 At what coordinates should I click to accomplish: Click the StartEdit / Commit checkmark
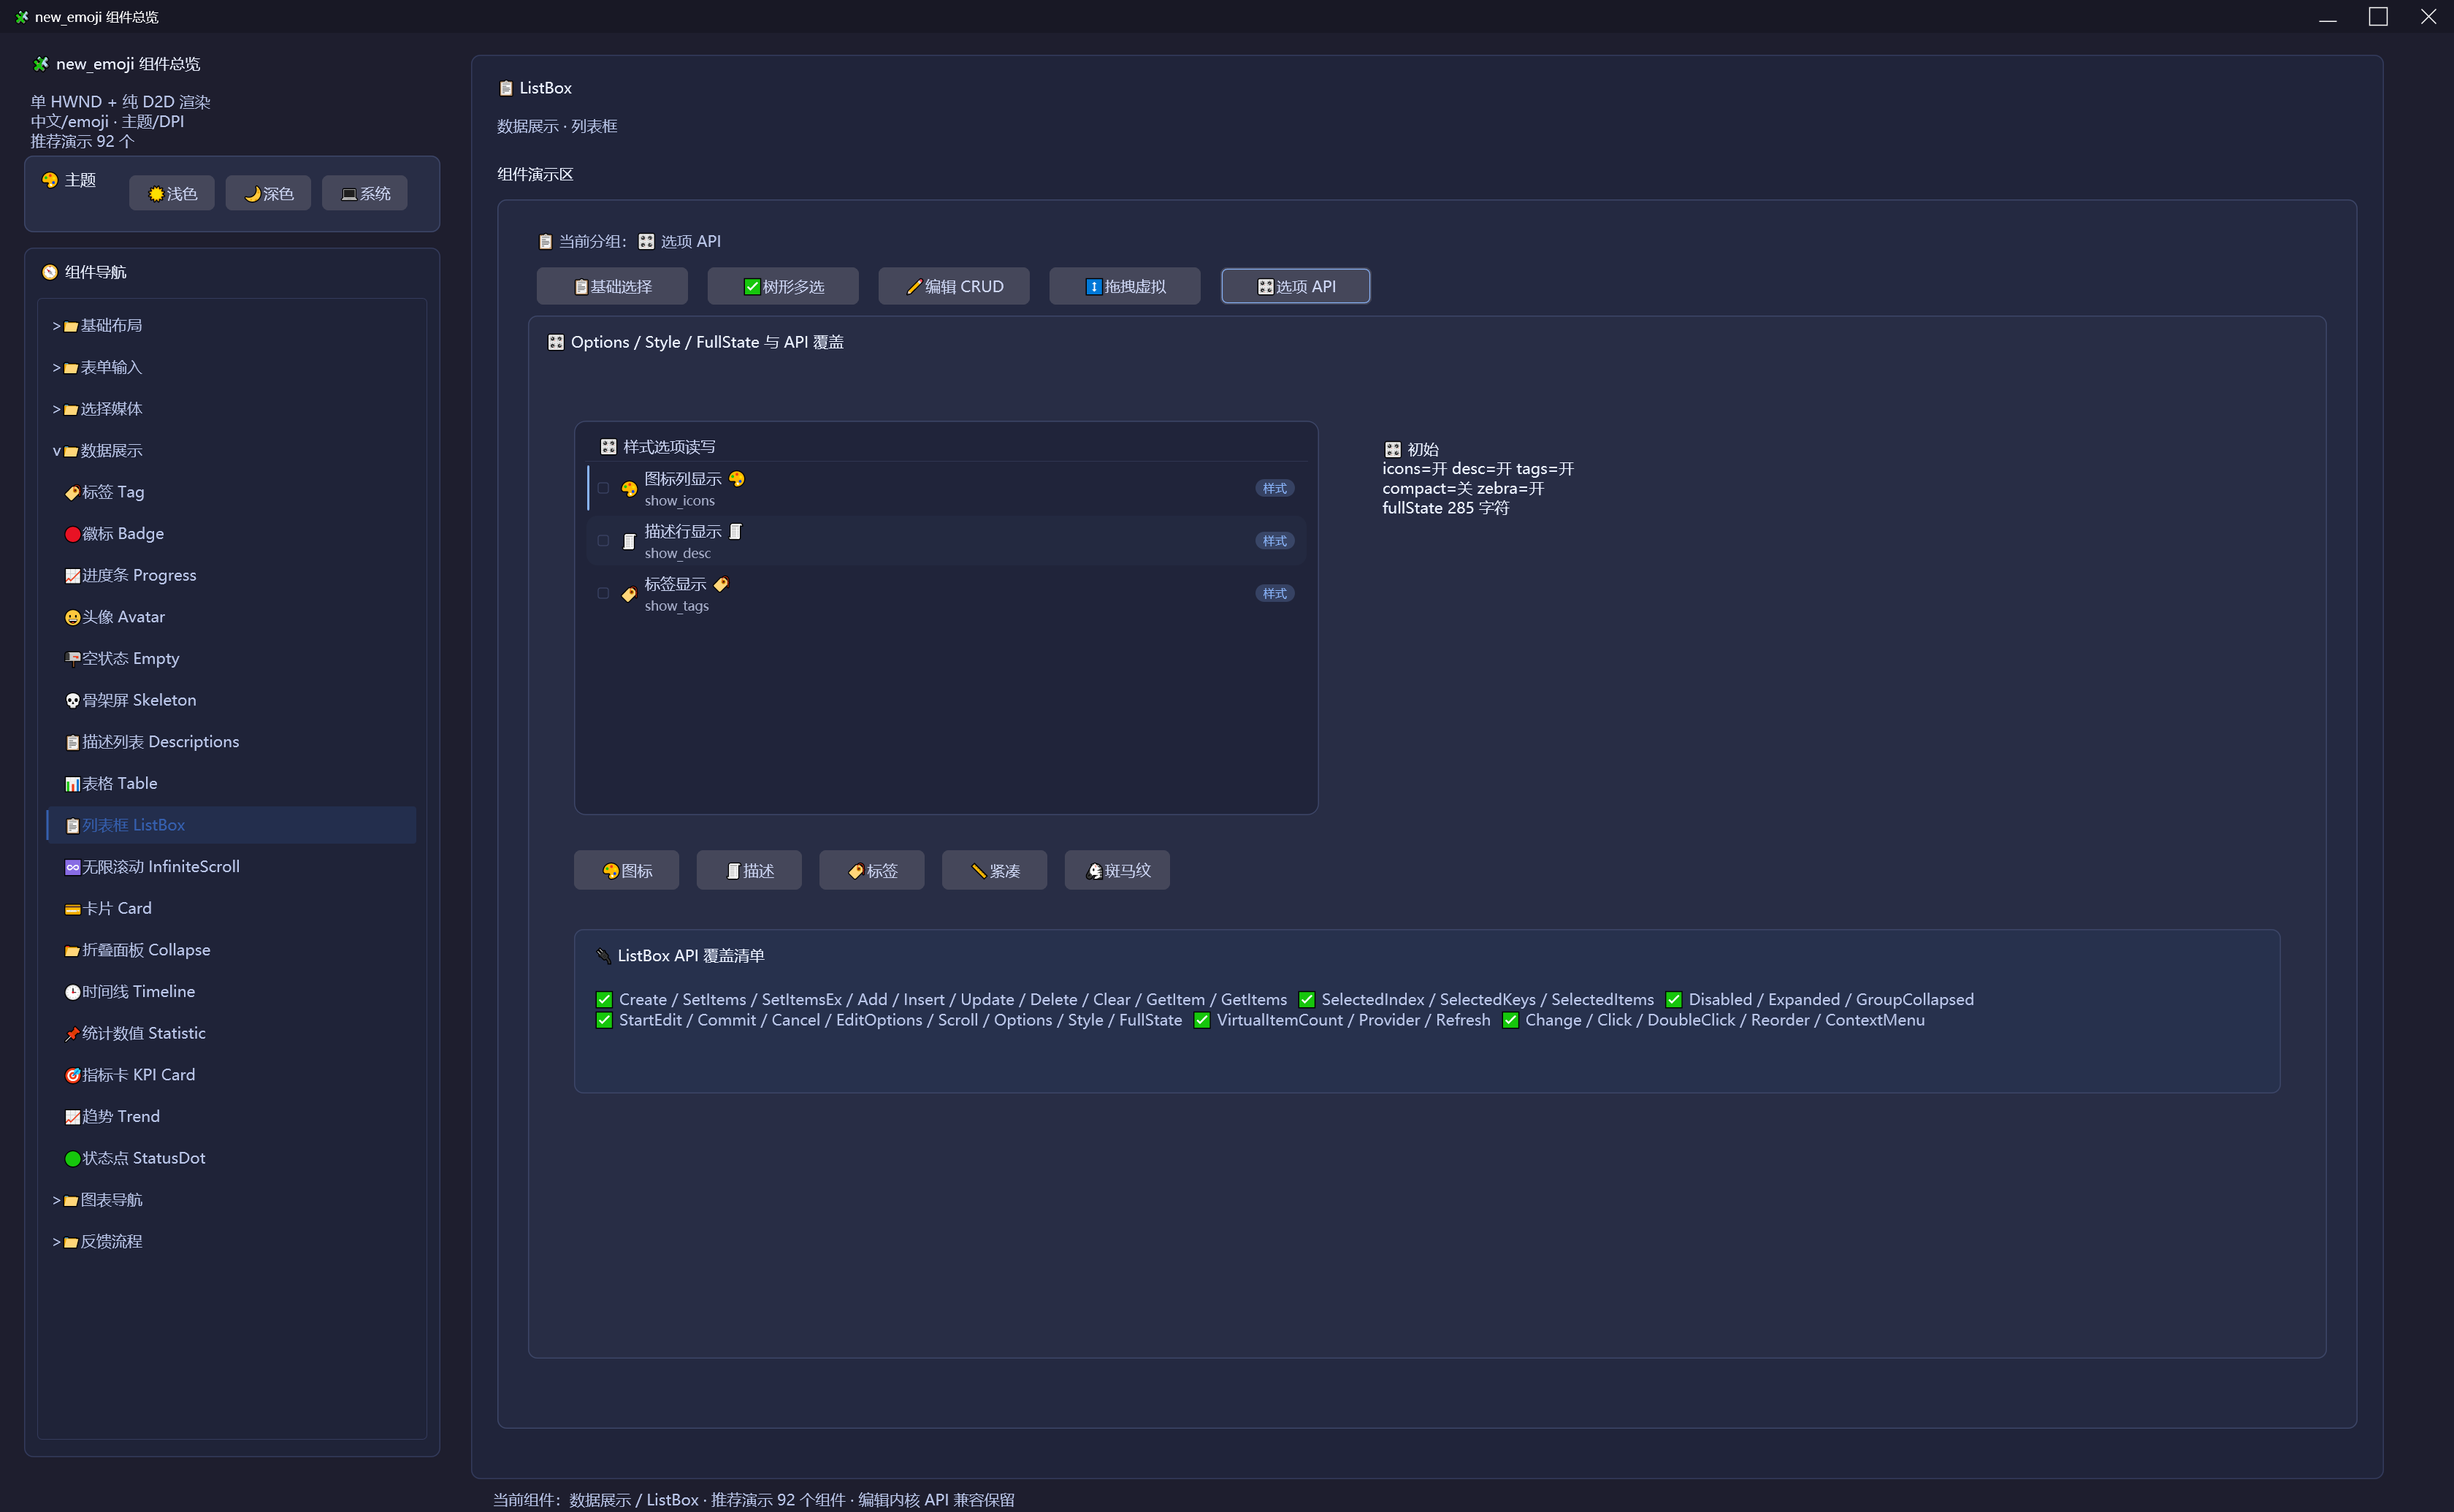click(604, 1021)
